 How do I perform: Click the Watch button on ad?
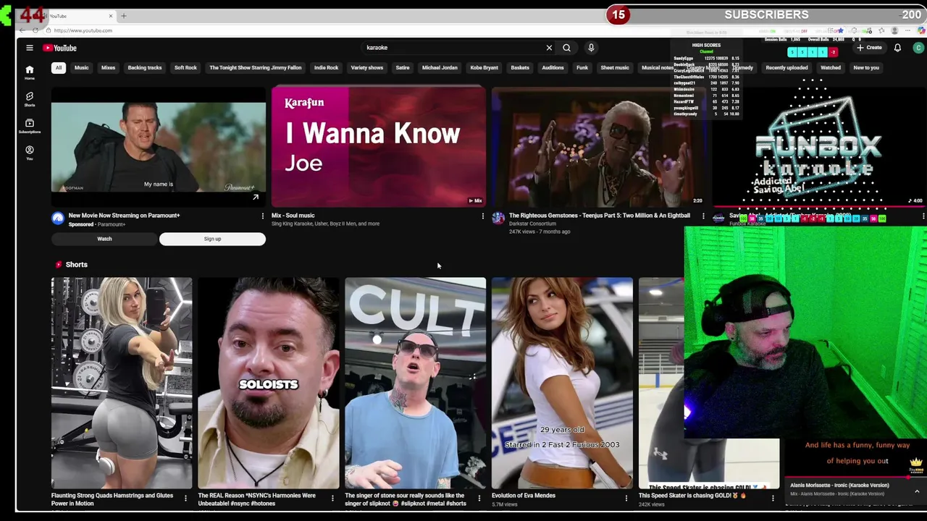point(104,239)
